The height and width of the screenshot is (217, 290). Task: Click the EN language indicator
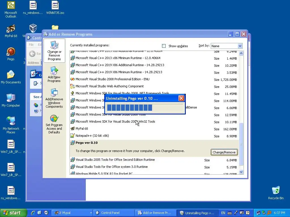tap(223, 213)
